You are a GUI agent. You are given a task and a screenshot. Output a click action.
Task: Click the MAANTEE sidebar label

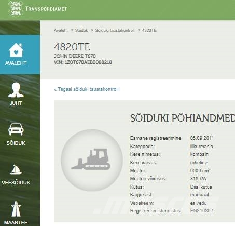pyautogui.click(x=16, y=222)
